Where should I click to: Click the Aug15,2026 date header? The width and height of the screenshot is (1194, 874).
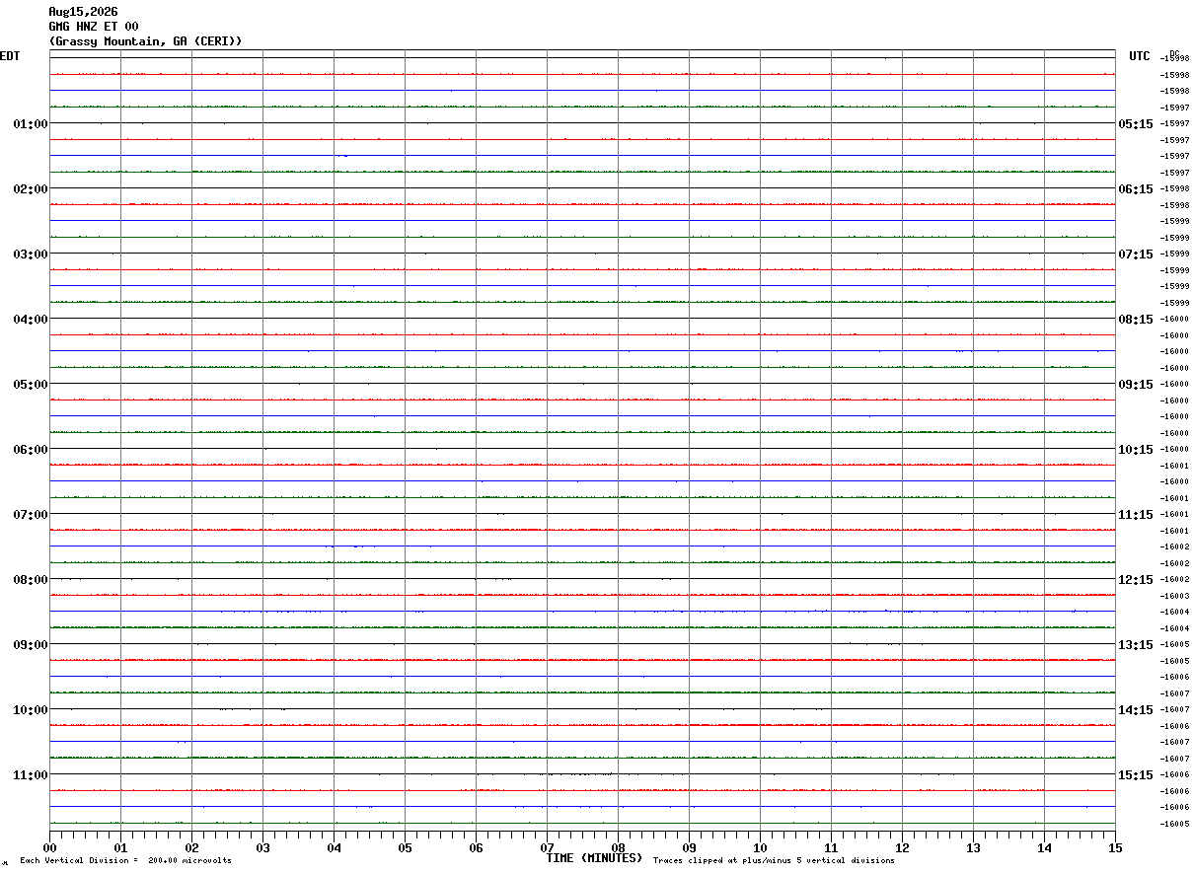tap(83, 12)
